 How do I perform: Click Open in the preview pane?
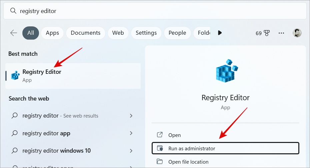pos(225,135)
